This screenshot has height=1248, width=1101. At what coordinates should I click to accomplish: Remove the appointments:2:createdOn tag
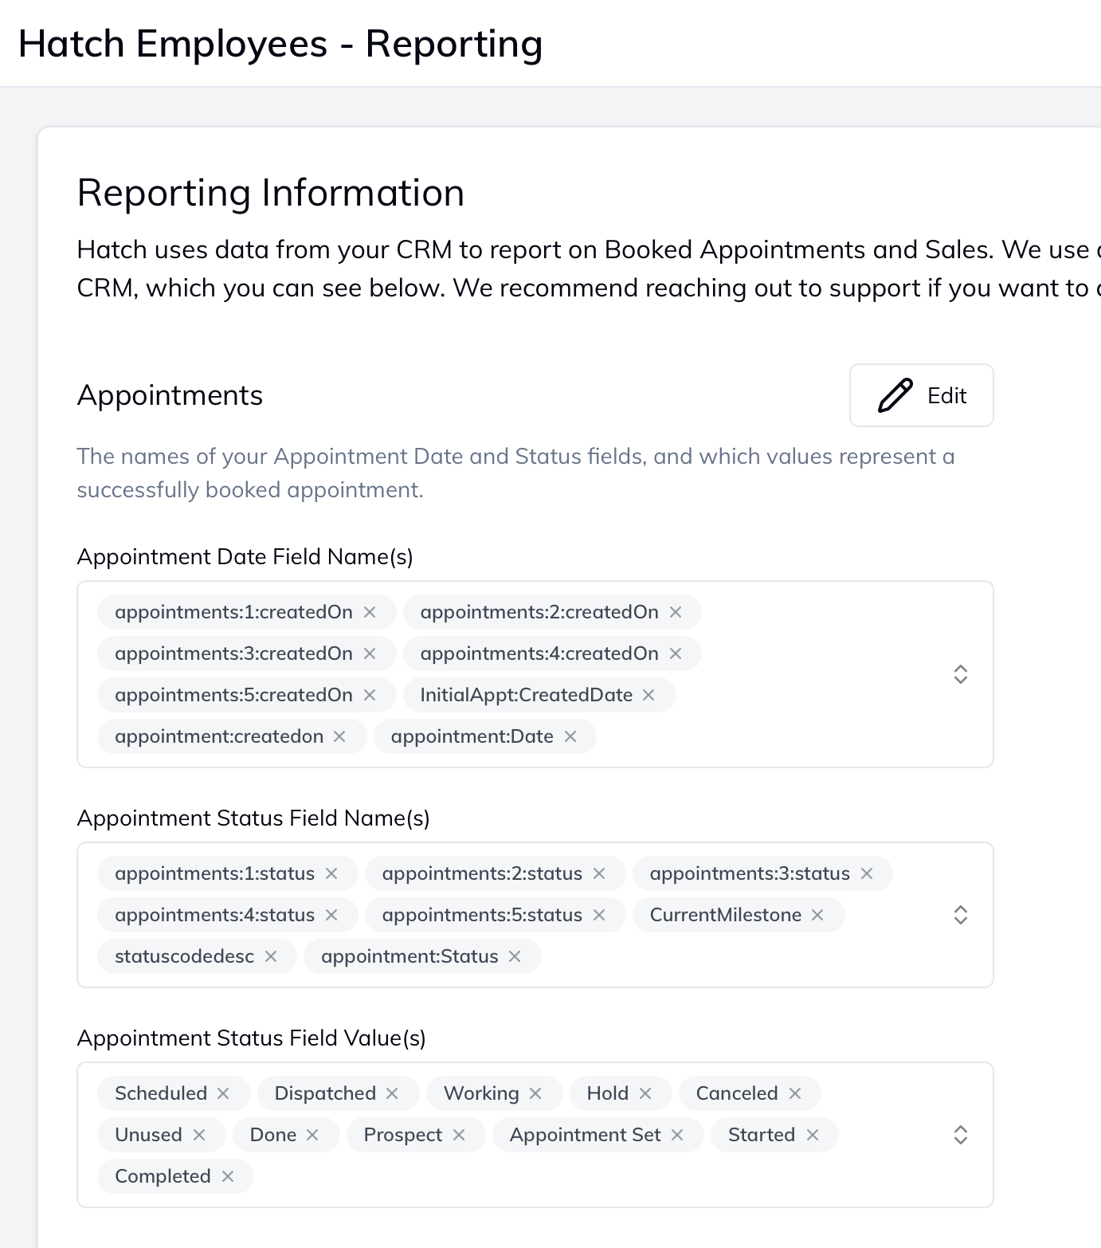pos(676,612)
